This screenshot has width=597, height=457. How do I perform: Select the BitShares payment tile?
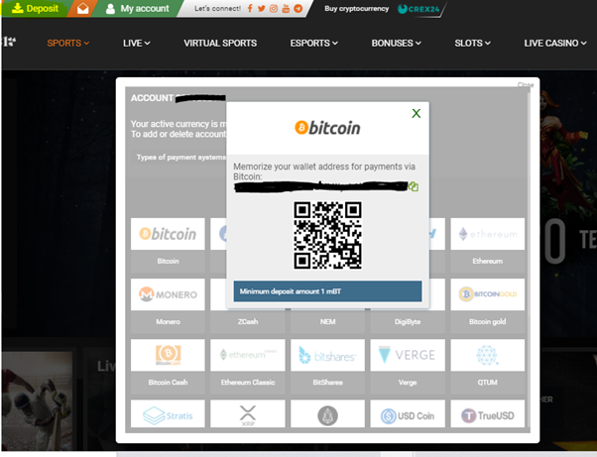point(328,366)
